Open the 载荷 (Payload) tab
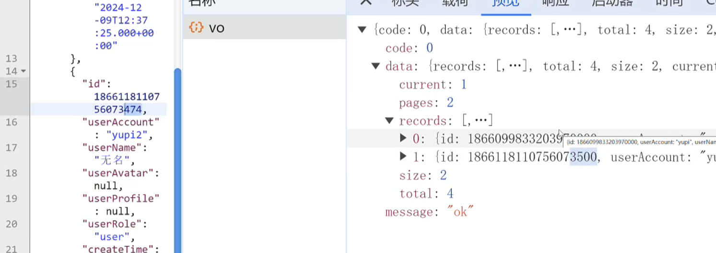Image resolution: width=716 pixels, height=253 pixels. [455, 3]
